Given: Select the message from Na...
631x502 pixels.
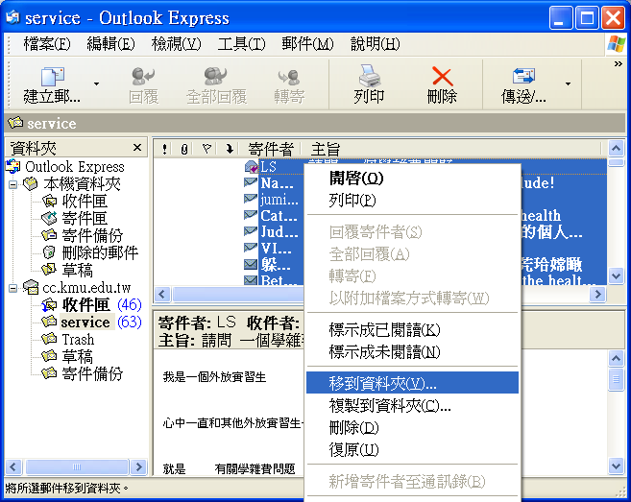Looking at the screenshot, I should pos(277,183).
